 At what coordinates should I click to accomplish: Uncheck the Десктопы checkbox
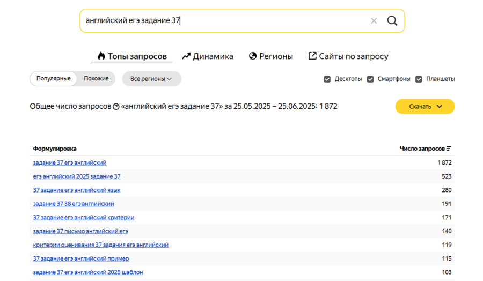327,79
